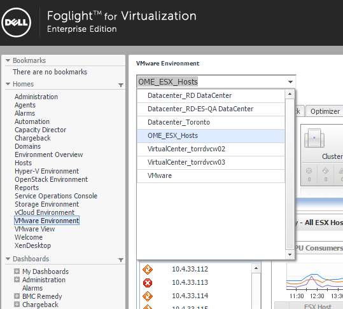Open the Agents home link
Screen dimensions: 343x309
click(x=25, y=105)
